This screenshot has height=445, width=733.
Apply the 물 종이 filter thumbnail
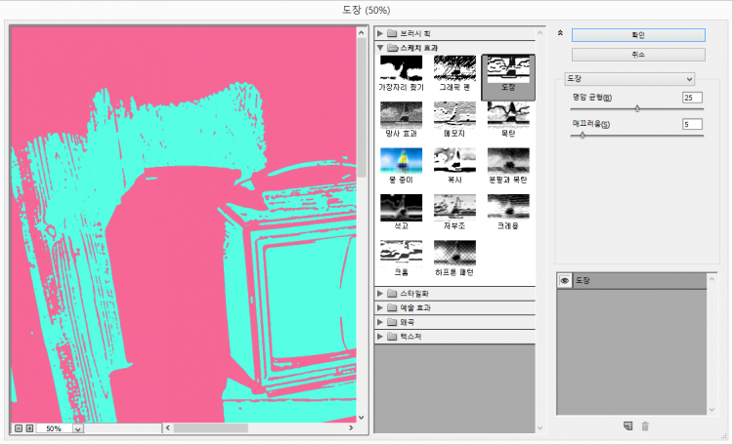(400, 163)
